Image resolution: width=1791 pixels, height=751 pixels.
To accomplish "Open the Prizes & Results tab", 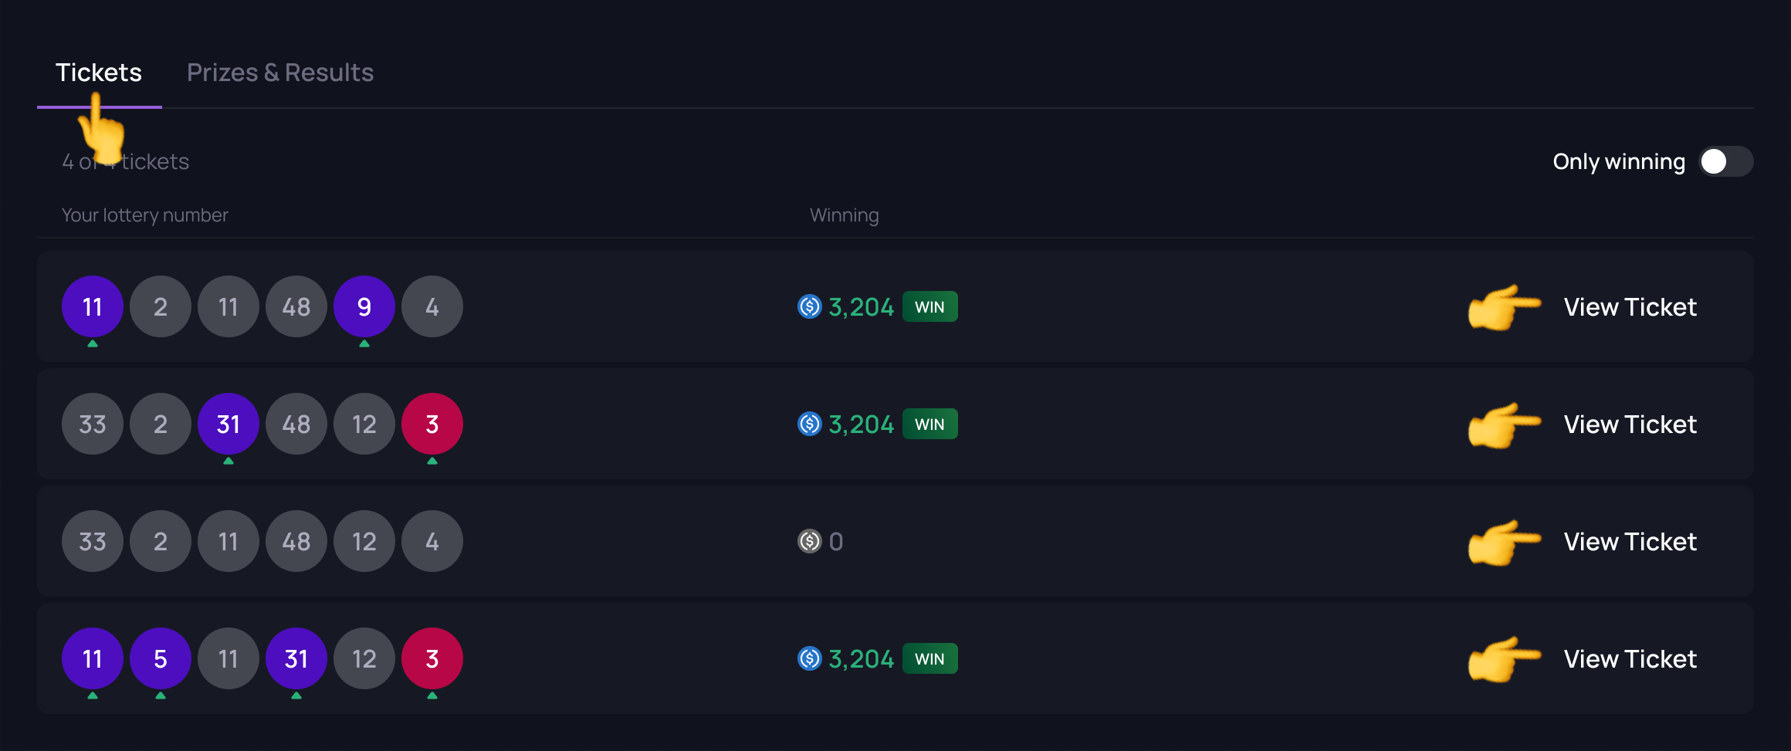I will click(x=280, y=73).
